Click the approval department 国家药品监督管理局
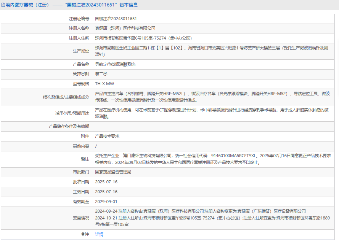The height and width of the screenshot is (240, 339). (113, 172)
